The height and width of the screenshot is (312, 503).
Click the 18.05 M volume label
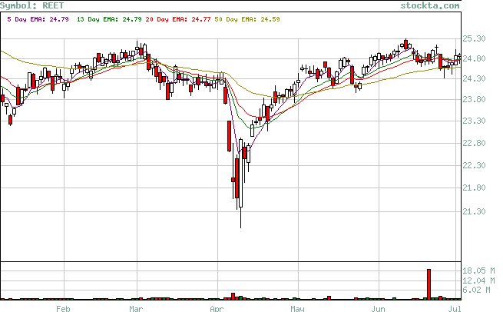pos(478,271)
